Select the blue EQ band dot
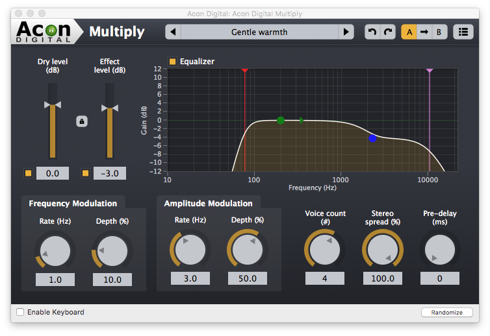490x336 pixels. point(372,138)
